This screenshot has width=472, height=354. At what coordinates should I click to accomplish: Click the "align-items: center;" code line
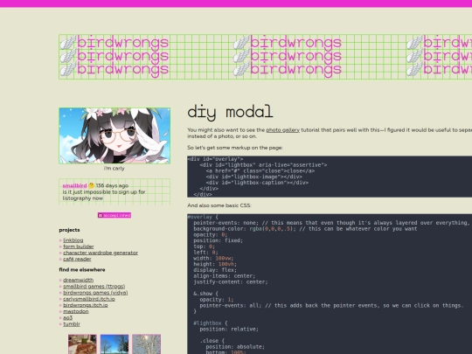[x=225, y=276]
